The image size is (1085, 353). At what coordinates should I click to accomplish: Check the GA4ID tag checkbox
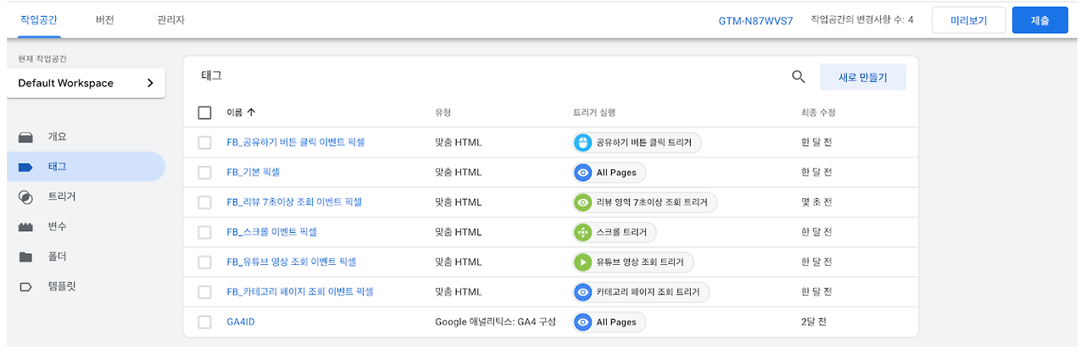point(204,322)
